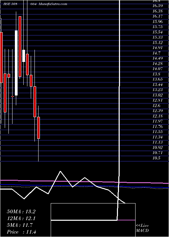Click the 15.96 price axis label
The width and height of the screenshot is (169, 237).
[x=158, y=21]
